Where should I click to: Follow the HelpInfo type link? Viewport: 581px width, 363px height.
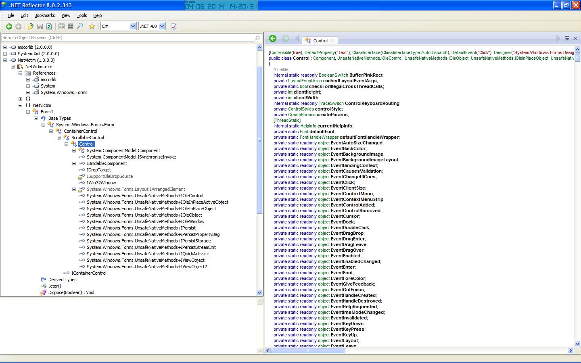308,126
